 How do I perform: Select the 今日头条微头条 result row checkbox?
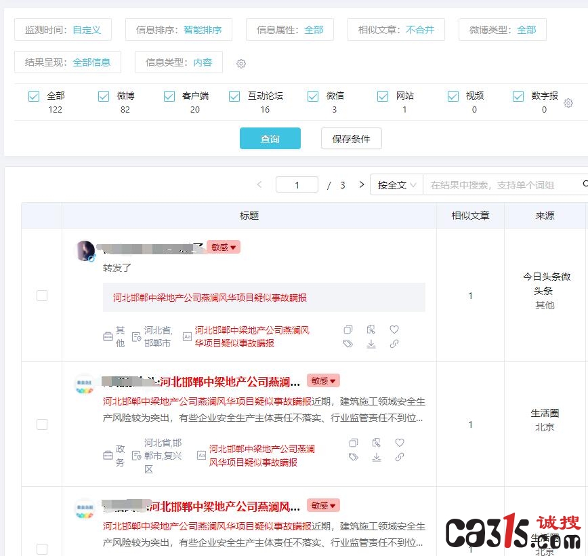pyautogui.click(x=42, y=296)
